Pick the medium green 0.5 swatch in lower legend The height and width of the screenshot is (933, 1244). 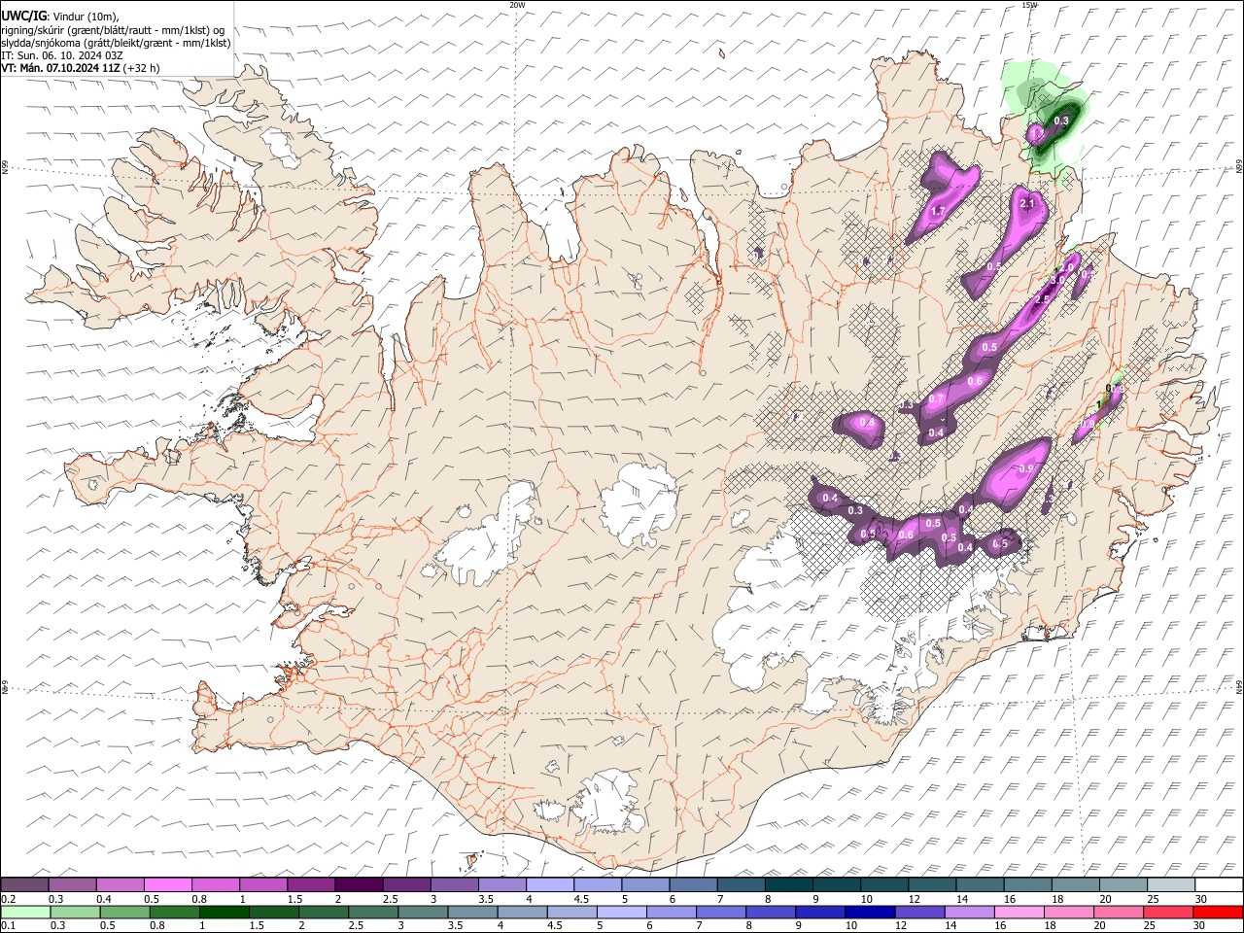pos(124,912)
